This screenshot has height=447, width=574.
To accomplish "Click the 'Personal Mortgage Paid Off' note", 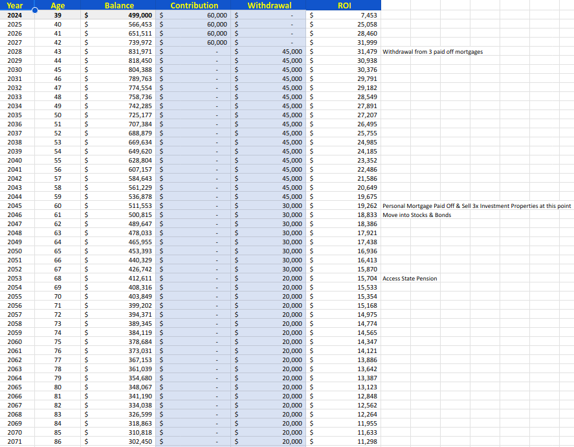I will [x=477, y=206].
